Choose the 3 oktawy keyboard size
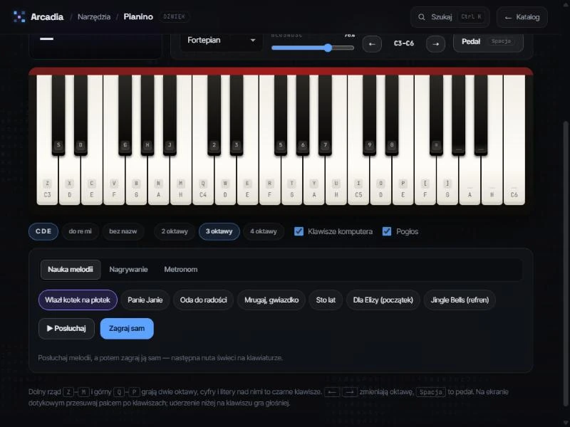The height and width of the screenshot is (427, 570). (219, 232)
